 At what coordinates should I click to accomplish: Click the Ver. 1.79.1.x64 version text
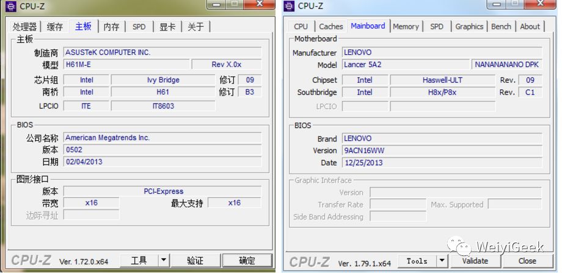(364, 264)
